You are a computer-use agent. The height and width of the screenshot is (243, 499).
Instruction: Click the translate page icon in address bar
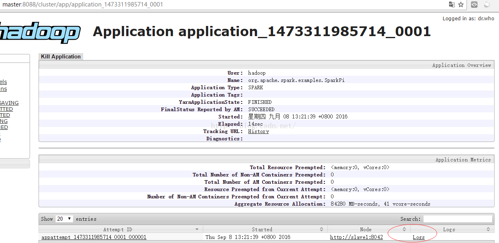[x=452, y=4]
